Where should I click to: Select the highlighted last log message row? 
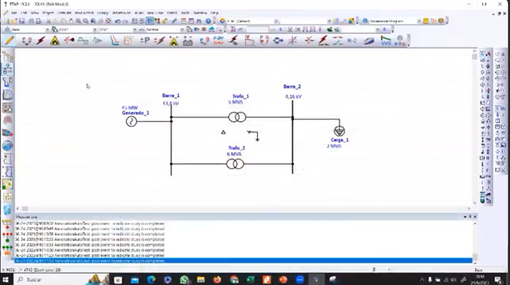click(x=243, y=261)
